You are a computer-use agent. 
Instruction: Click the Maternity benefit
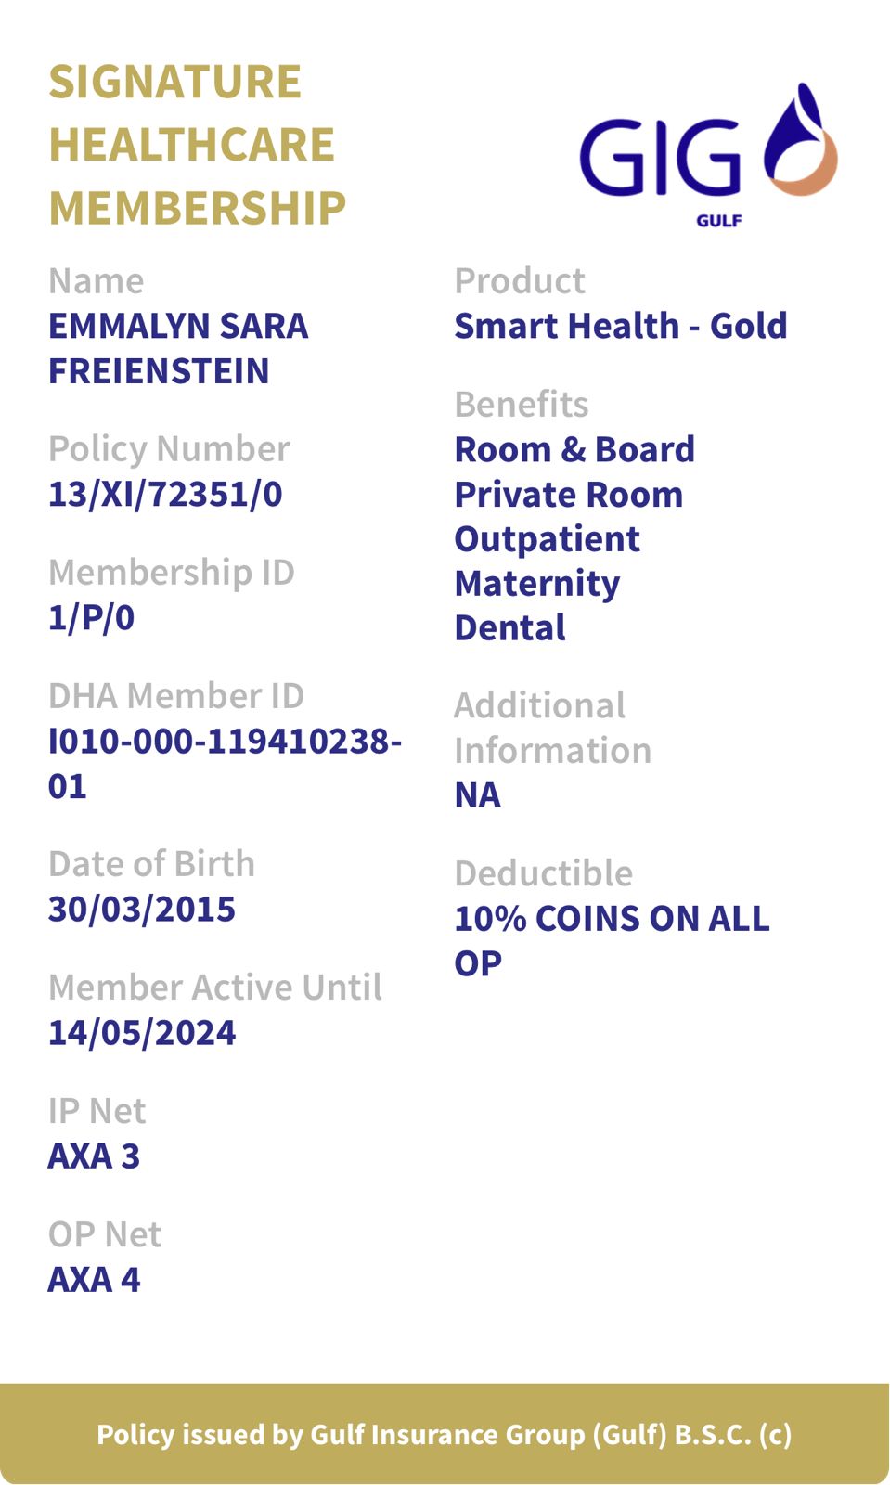coord(536,583)
